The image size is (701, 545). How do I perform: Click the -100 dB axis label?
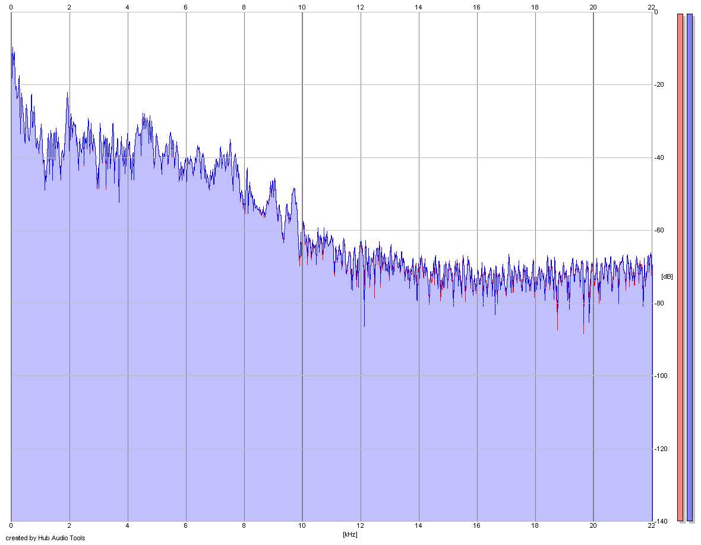point(661,376)
